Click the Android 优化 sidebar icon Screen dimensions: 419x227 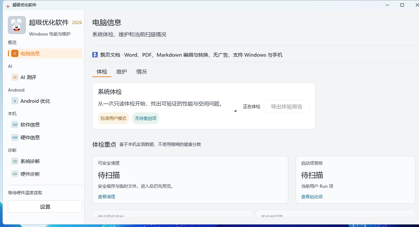click(15, 101)
